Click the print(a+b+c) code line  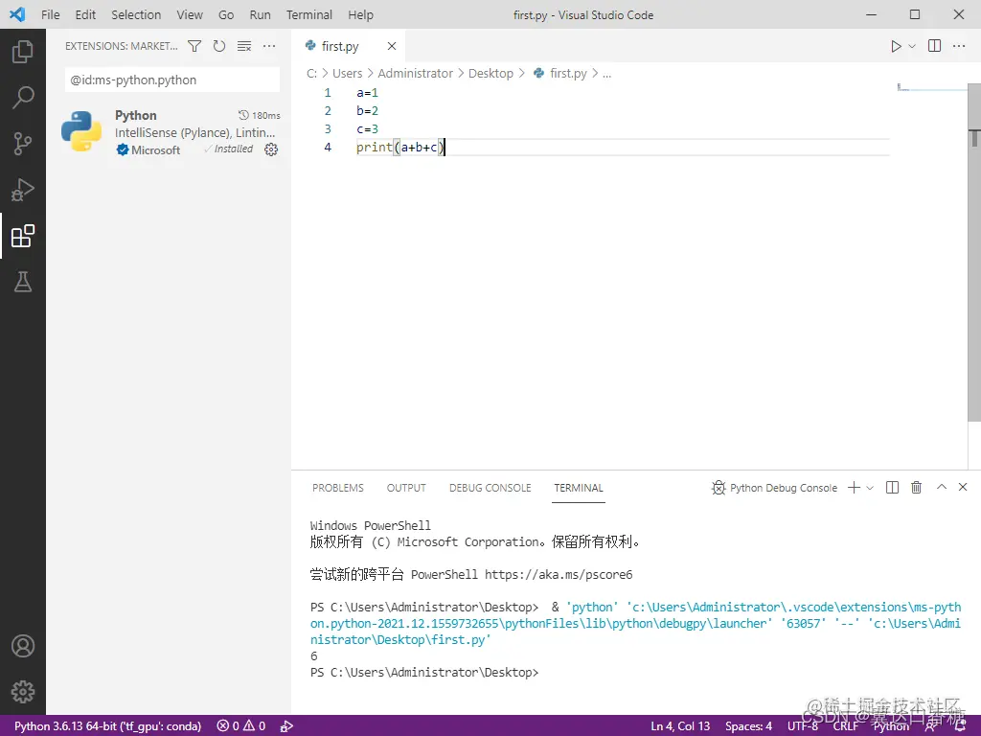click(x=399, y=147)
